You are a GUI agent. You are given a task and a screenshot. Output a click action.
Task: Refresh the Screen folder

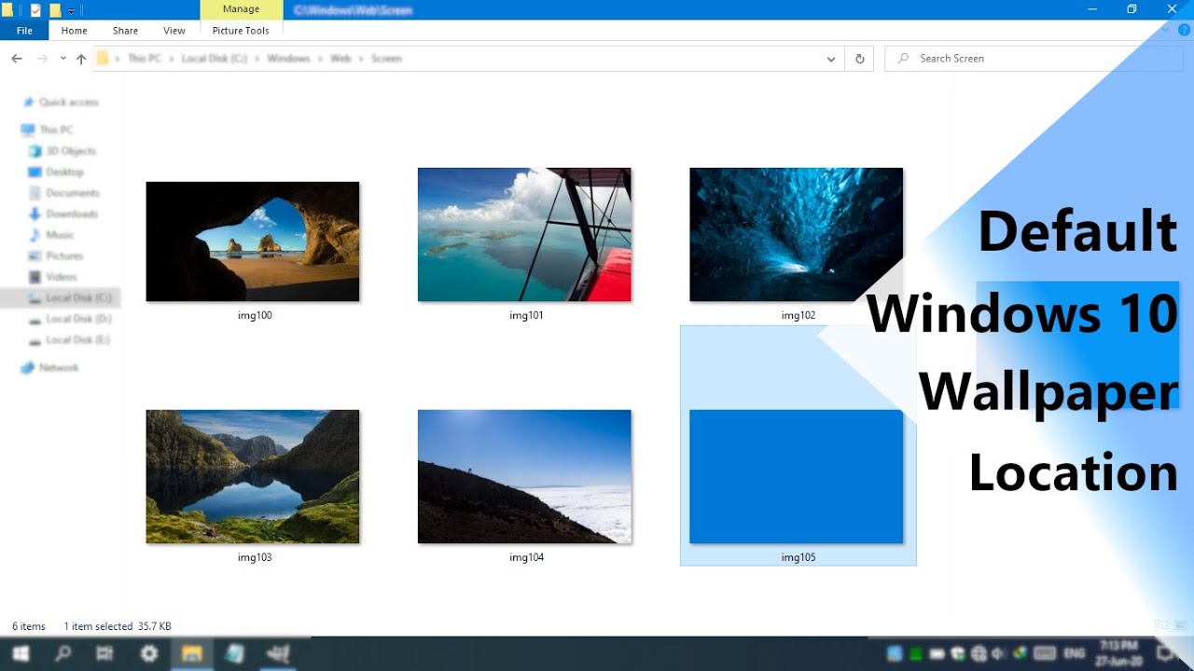point(860,59)
